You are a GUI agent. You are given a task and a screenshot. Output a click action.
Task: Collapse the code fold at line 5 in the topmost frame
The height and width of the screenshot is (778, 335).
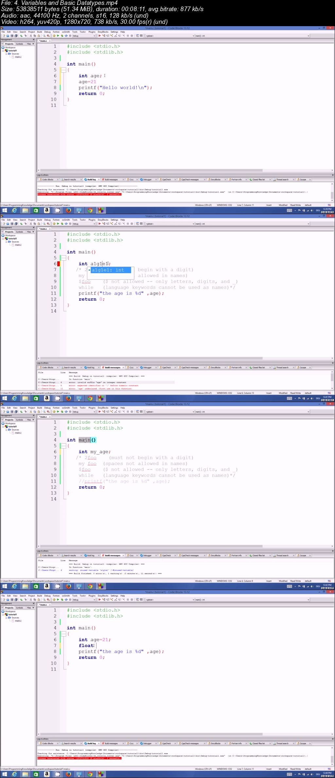coord(64,70)
